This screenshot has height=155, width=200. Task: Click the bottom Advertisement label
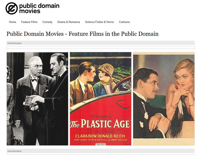[14, 151]
